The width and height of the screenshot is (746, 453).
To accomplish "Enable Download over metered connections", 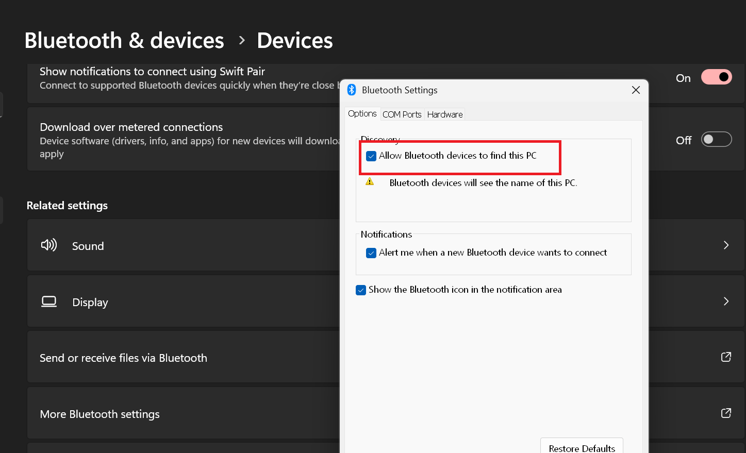I will click(x=717, y=139).
